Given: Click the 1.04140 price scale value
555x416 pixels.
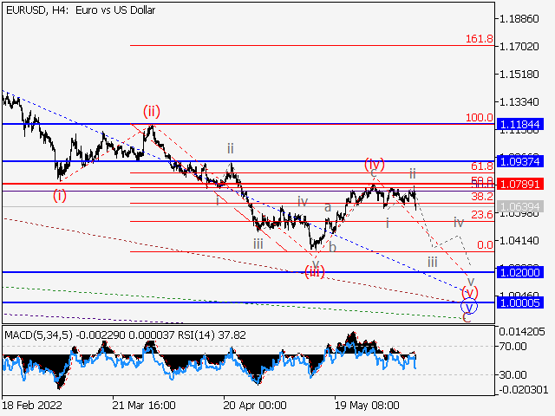Looking at the screenshot, I should point(519,241).
